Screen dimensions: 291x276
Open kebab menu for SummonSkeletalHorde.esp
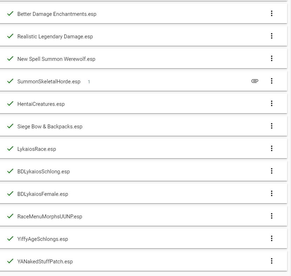(271, 81)
